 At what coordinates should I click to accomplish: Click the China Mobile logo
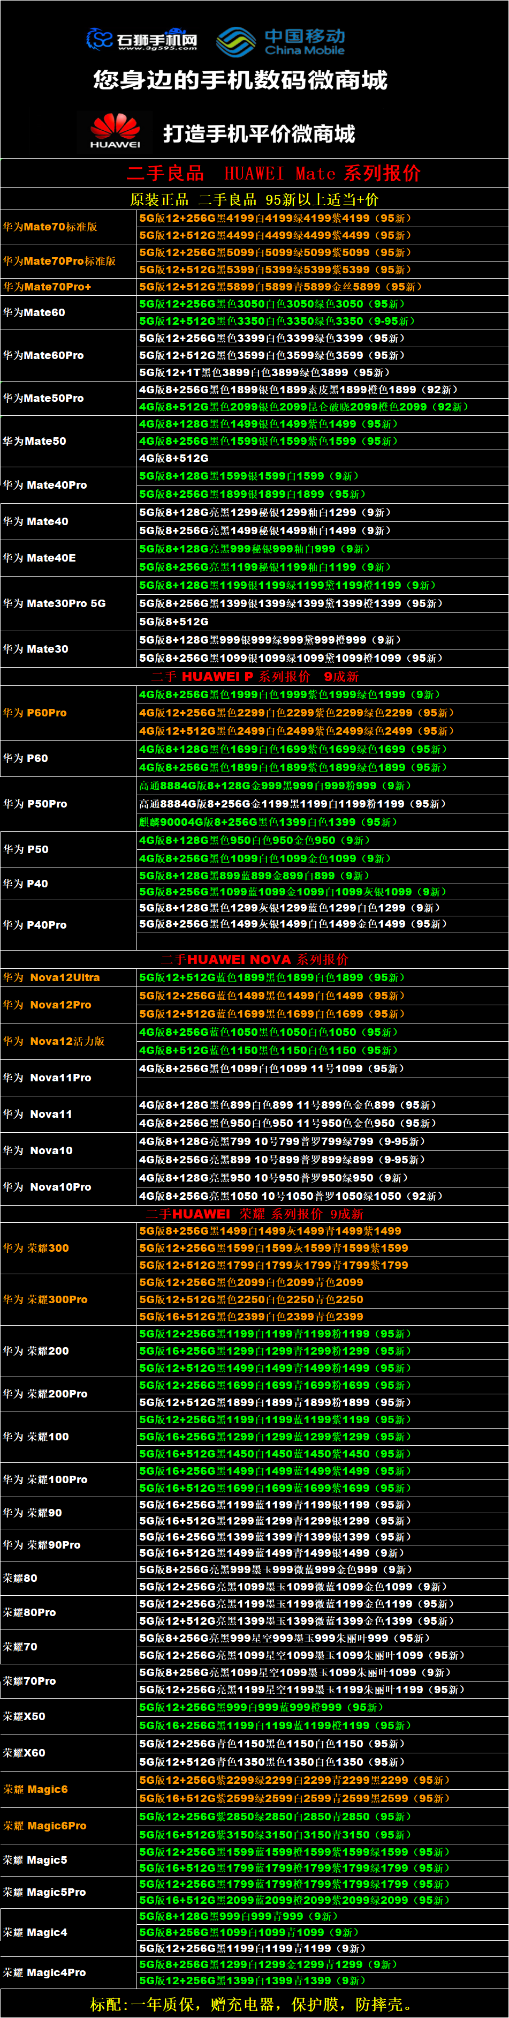(280, 41)
